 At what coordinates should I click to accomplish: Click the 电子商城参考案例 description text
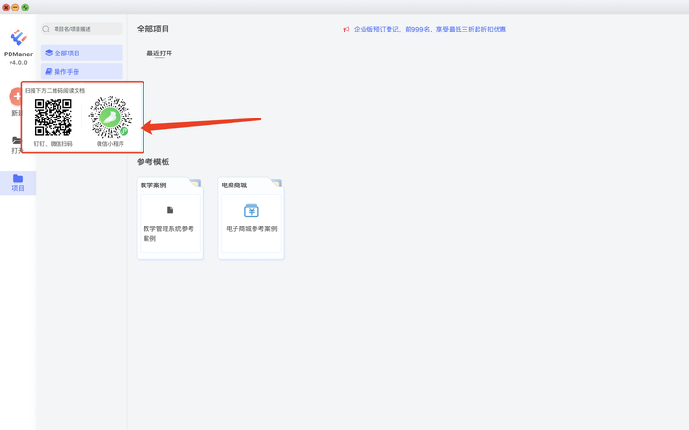tap(252, 228)
